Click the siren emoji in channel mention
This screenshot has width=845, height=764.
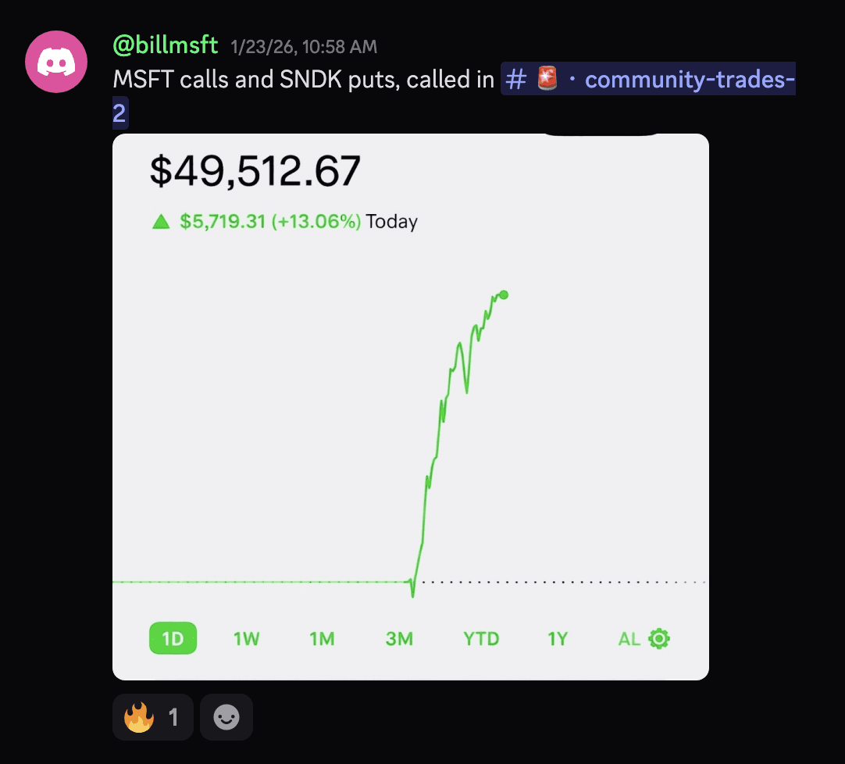547,79
